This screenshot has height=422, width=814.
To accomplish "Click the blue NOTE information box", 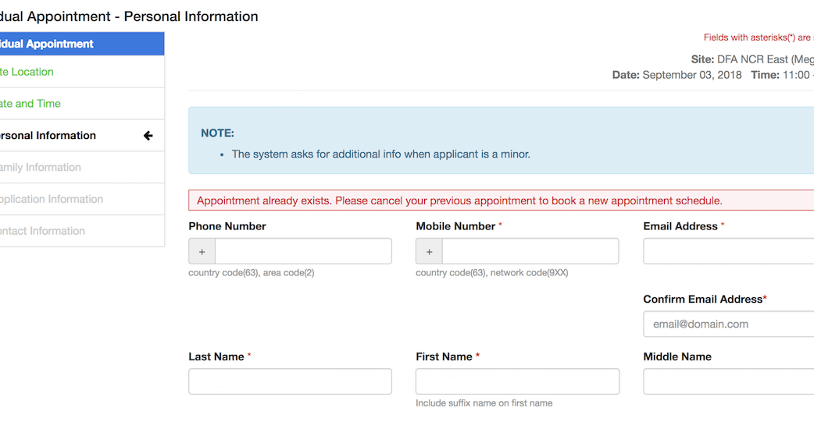I will tap(500, 140).
